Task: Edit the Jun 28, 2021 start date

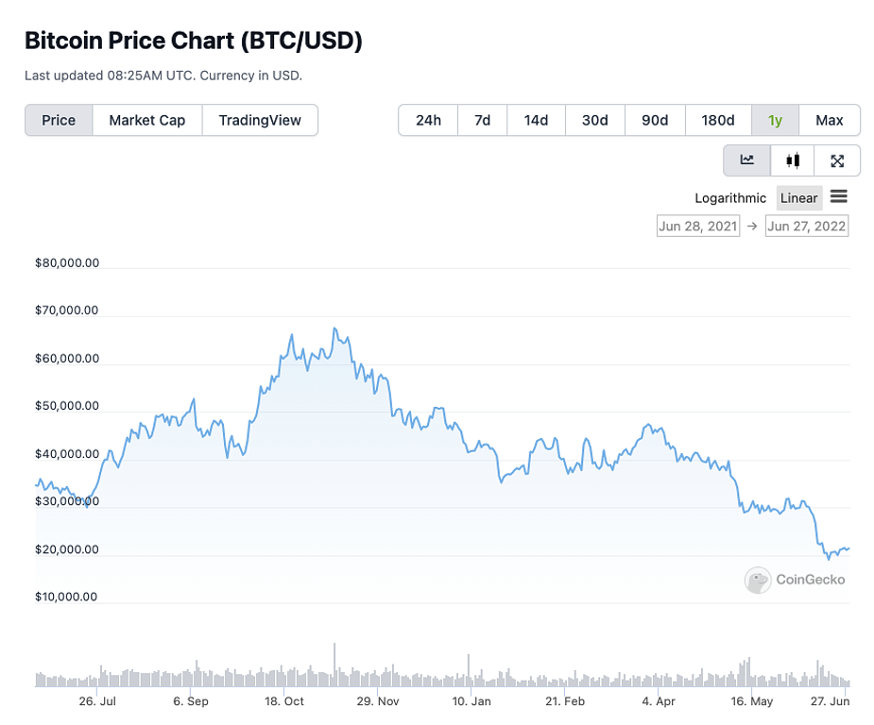Action: tap(698, 226)
